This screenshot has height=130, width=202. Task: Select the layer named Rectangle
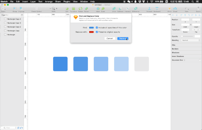12,35
